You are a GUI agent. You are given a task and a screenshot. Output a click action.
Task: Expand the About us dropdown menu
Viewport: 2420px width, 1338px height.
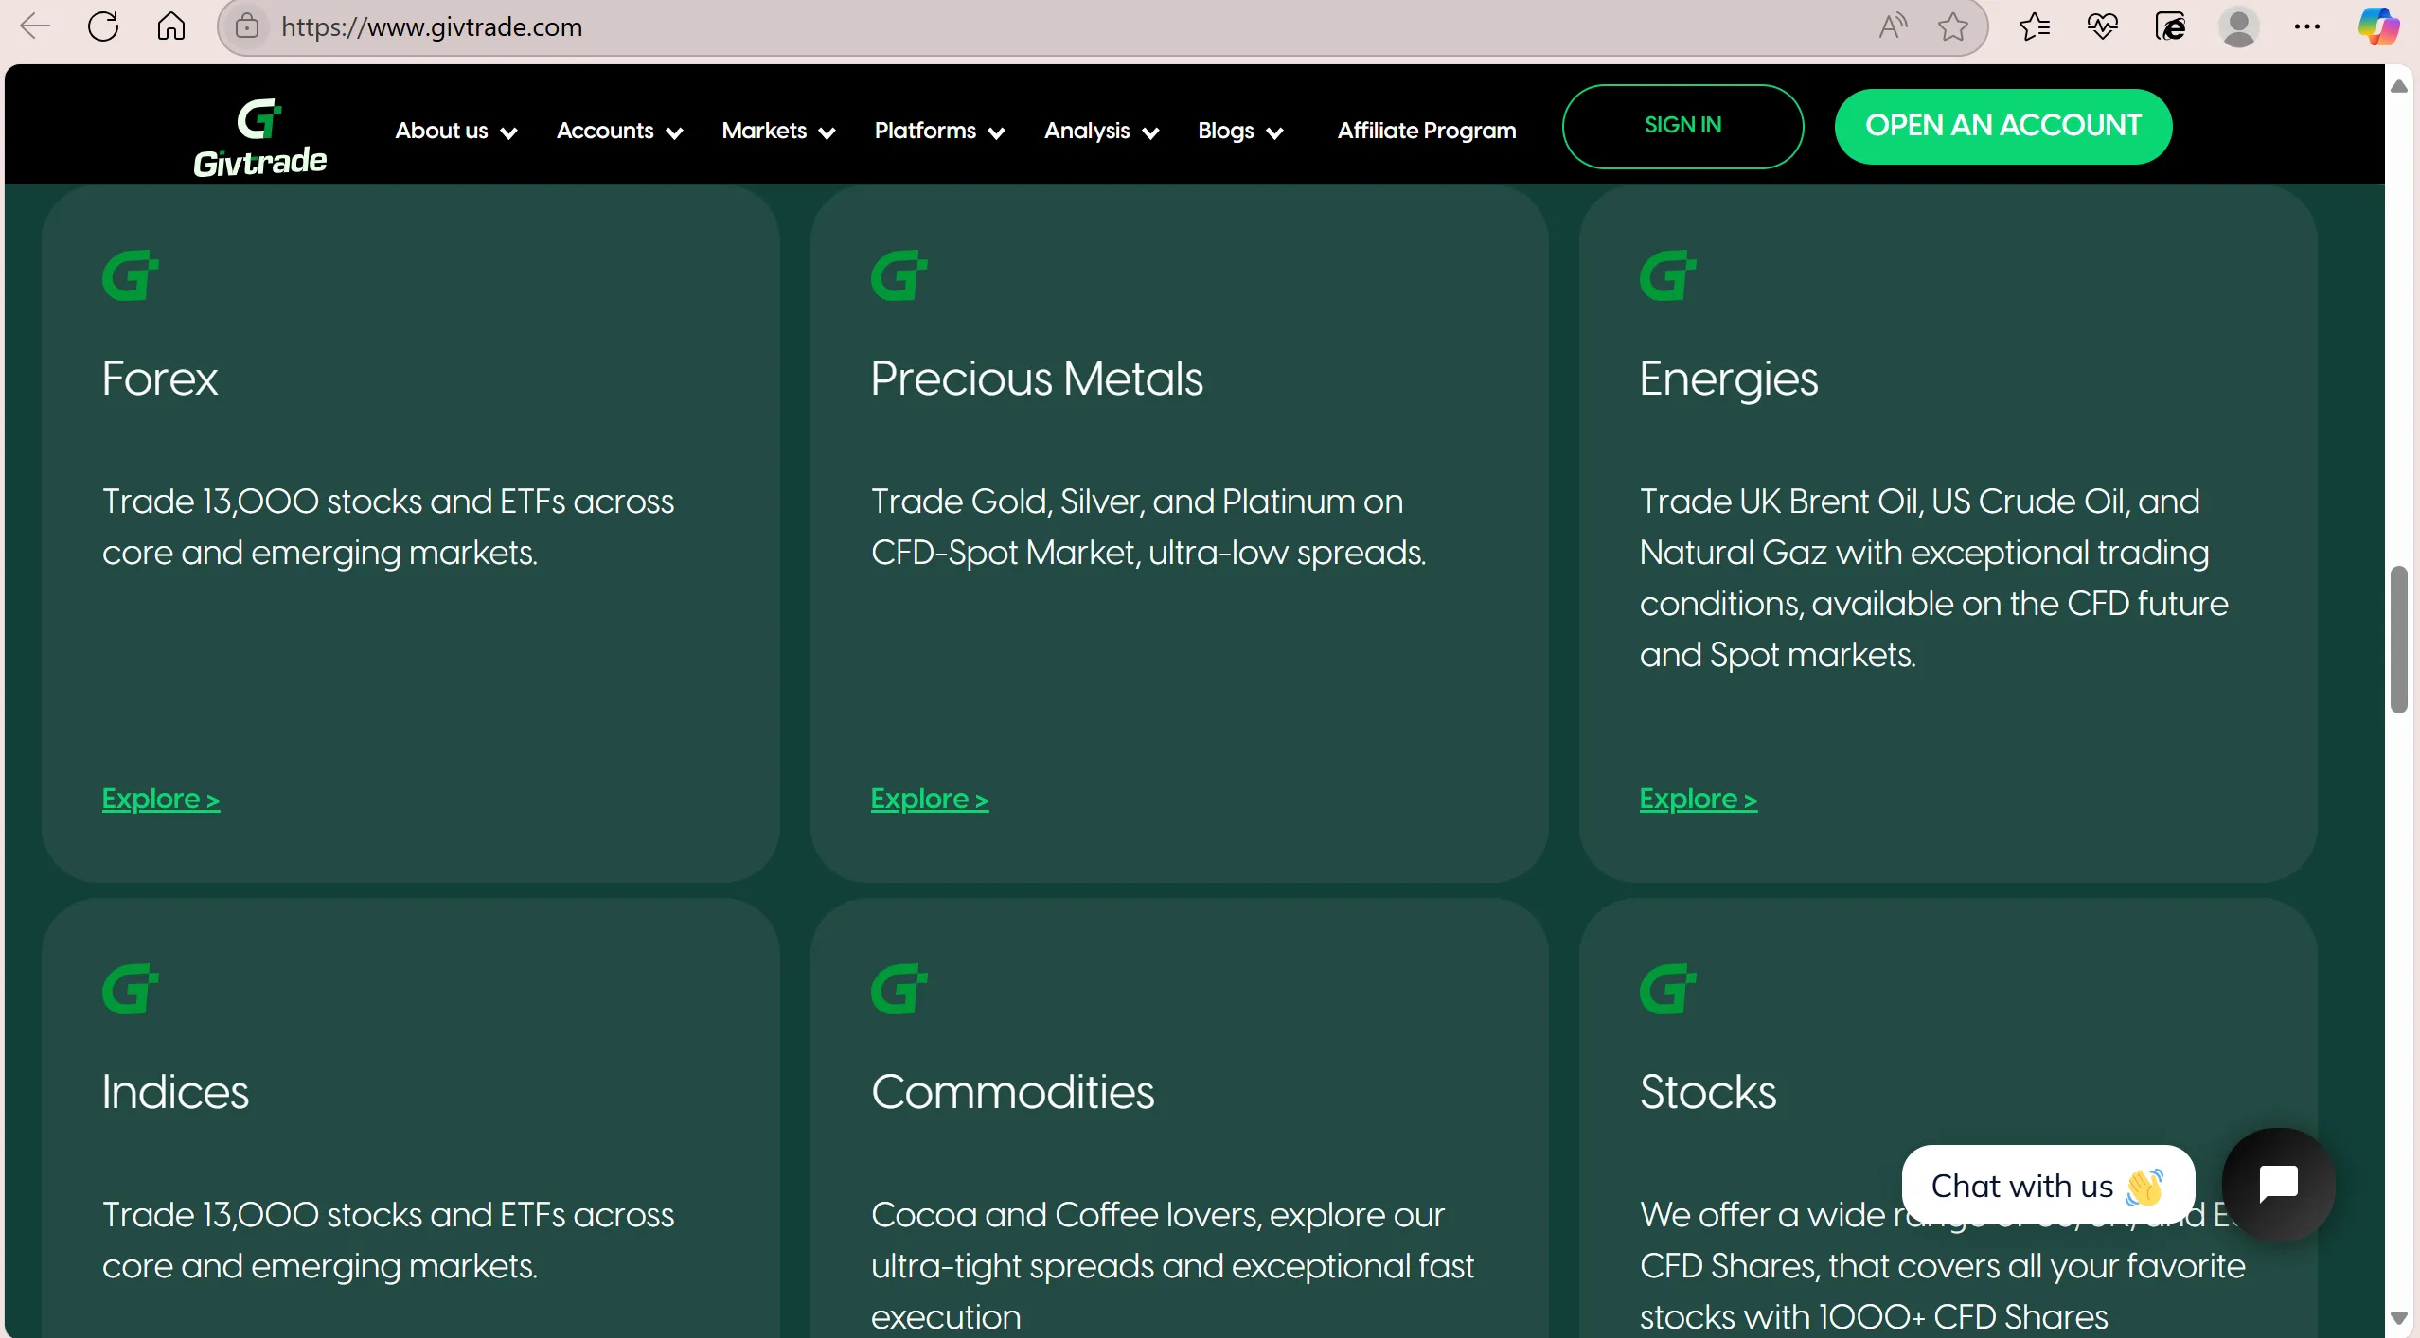click(455, 131)
